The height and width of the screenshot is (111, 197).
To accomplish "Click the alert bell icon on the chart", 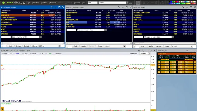I will (2, 65).
